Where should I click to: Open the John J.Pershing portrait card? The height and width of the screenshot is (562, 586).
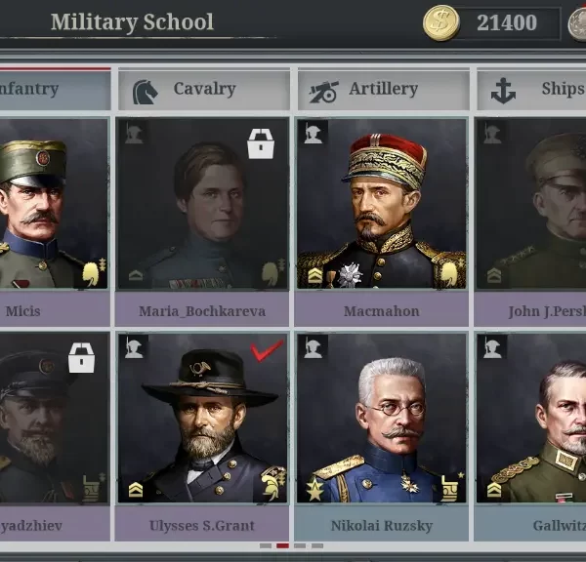point(531,204)
